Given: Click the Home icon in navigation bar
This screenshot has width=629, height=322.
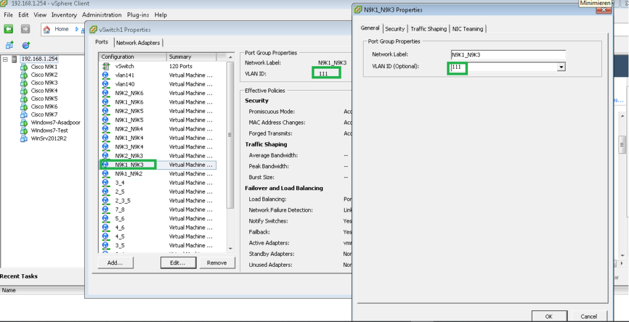Looking at the screenshot, I should 47,29.
